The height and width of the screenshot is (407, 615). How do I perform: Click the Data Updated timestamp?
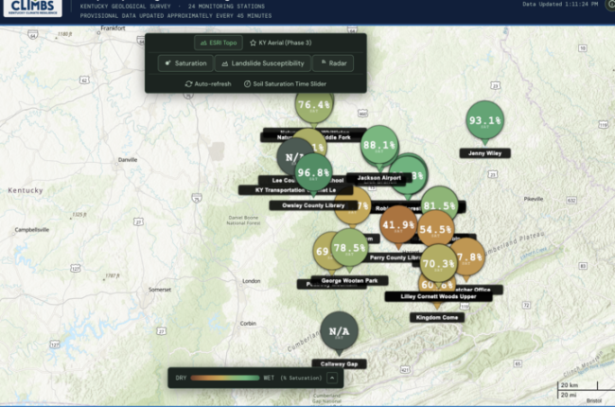(560, 5)
